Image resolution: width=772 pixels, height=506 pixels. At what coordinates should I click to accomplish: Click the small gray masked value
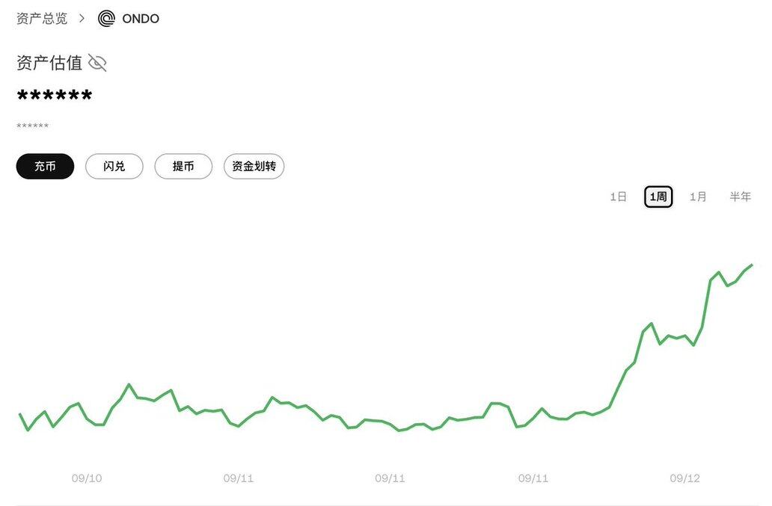33,126
